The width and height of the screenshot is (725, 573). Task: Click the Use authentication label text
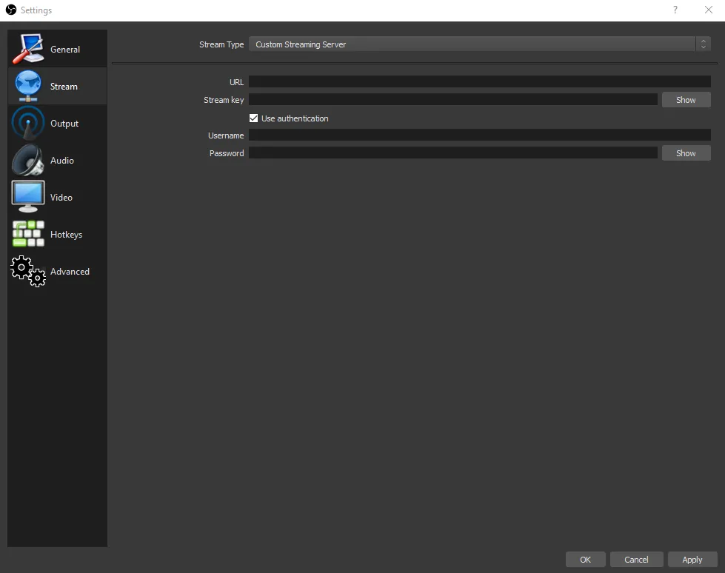click(x=295, y=118)
